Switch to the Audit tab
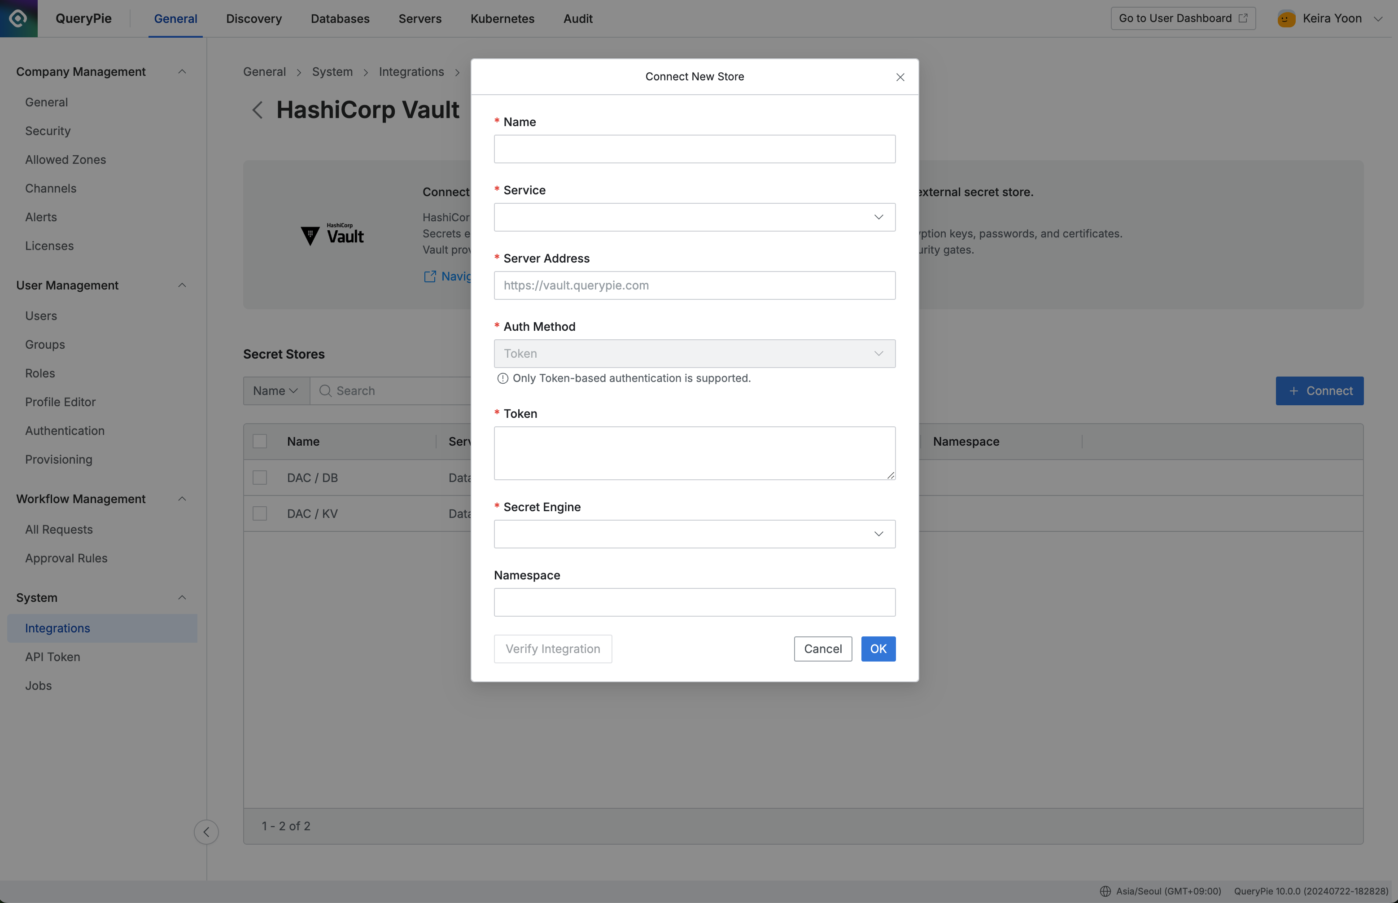1398x903 pixels. click(x=578, y=19)
